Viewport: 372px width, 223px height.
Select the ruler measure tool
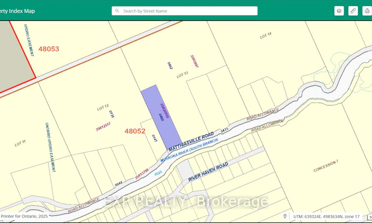[x=353, y=11]
